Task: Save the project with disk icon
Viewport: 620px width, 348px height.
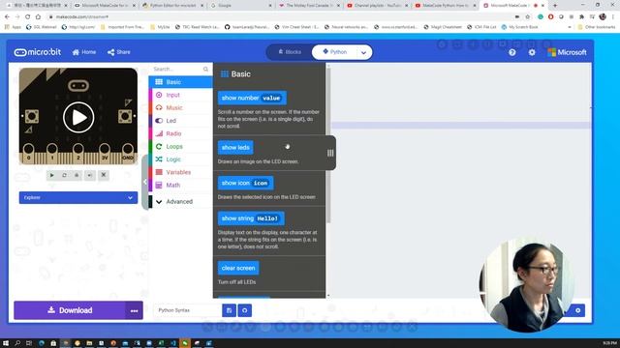Action: (229, 310)
